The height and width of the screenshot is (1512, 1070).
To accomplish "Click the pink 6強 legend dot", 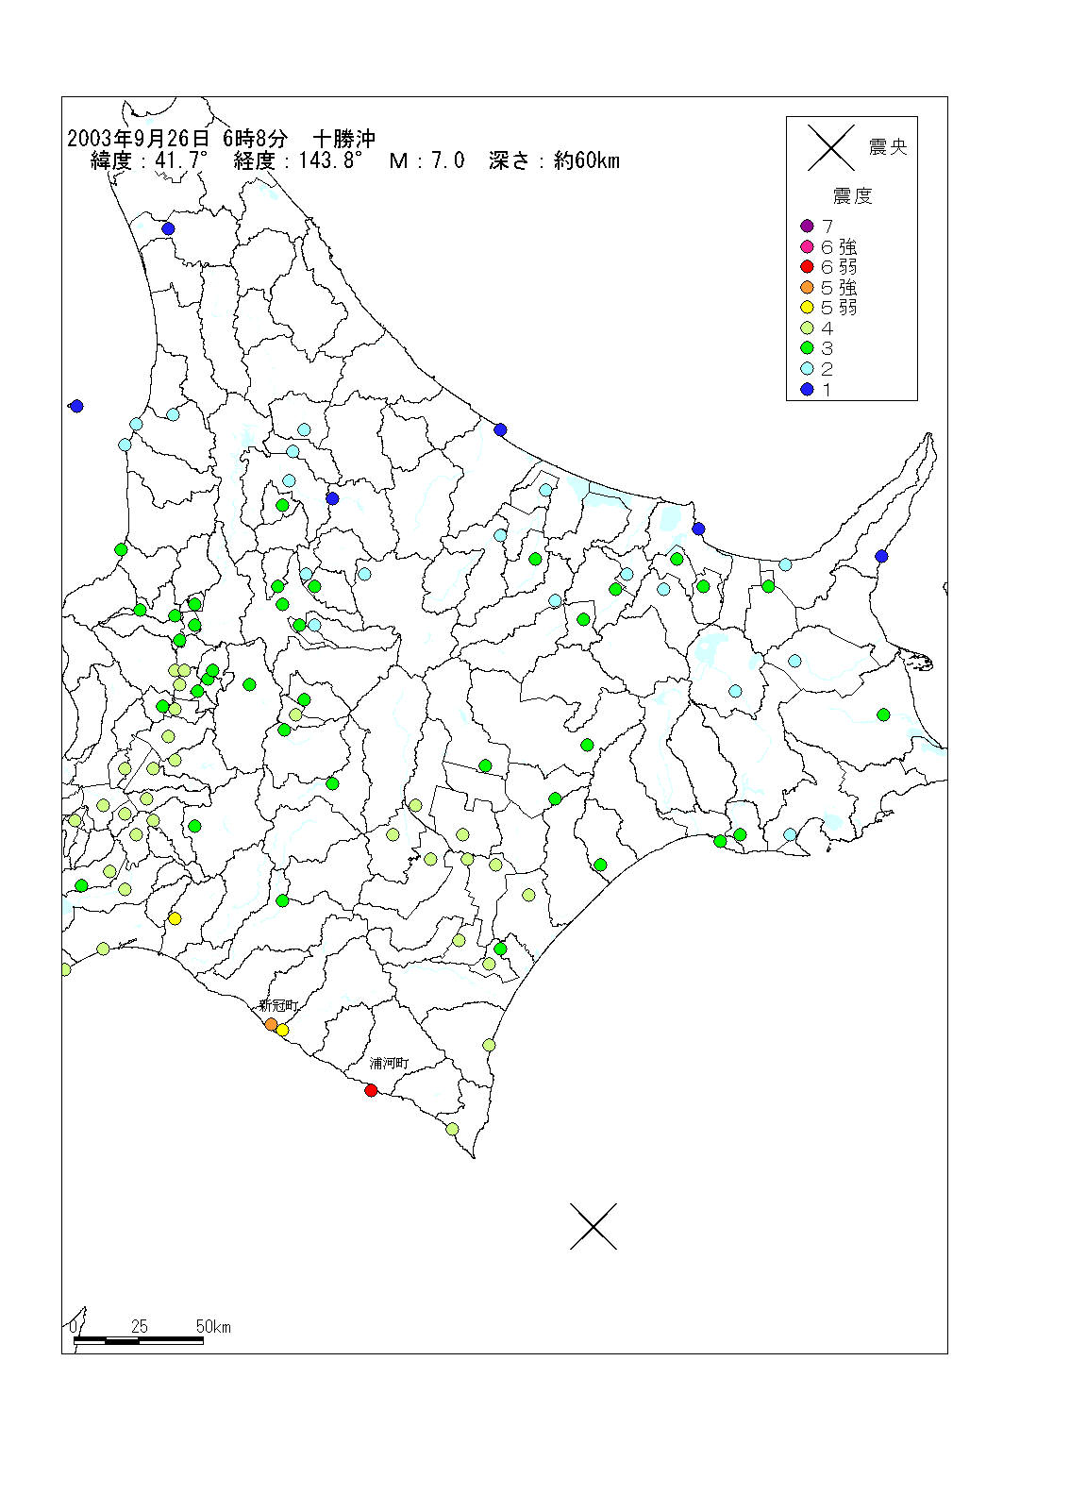I will [807, 246].
